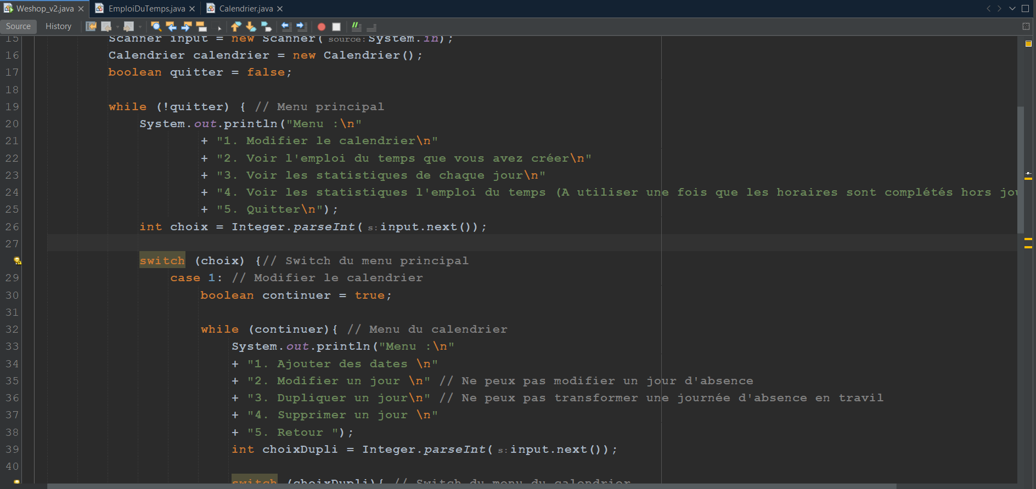Stop macro recording
1036x489 pixels.
[x=336, y=26]
